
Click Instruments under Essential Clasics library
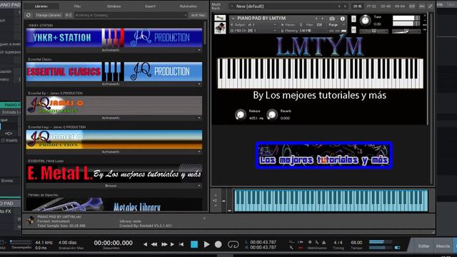coord(111,84)
